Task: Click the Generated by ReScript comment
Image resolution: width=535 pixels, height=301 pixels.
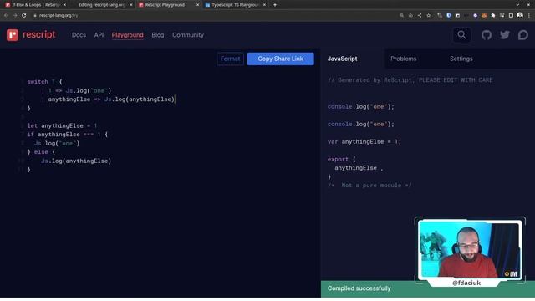Action: click(x=410, y=80)
